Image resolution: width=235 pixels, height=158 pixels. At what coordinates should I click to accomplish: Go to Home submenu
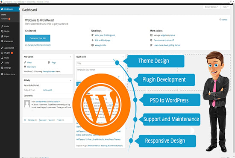tap(4, 15)
